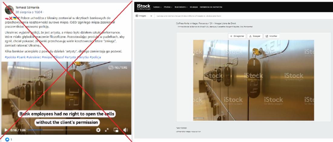Seek along the video progress bar
333x142 pixels.
pyautogui.click(x=59, y=130)
